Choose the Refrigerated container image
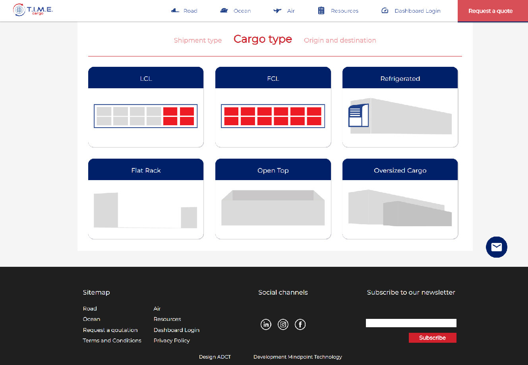Screen dimensions: 528x365 tap(400, 116)
